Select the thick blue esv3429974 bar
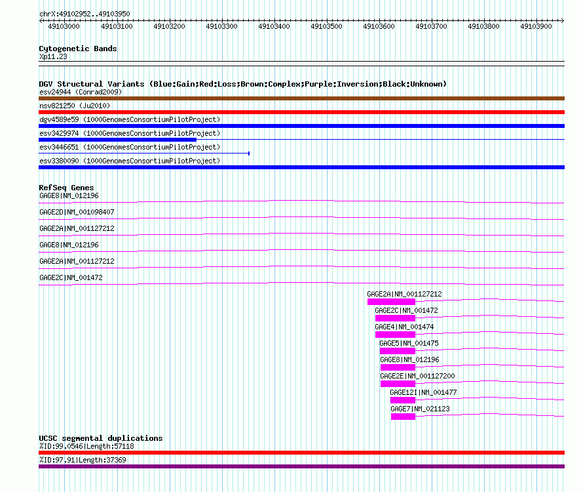The image size is (583, 492). 117,140
